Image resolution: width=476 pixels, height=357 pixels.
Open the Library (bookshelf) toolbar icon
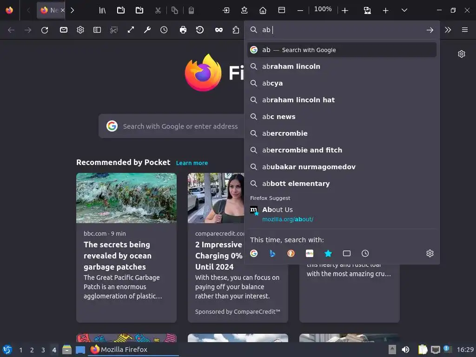pyautogui.click(x=102, y=10)
